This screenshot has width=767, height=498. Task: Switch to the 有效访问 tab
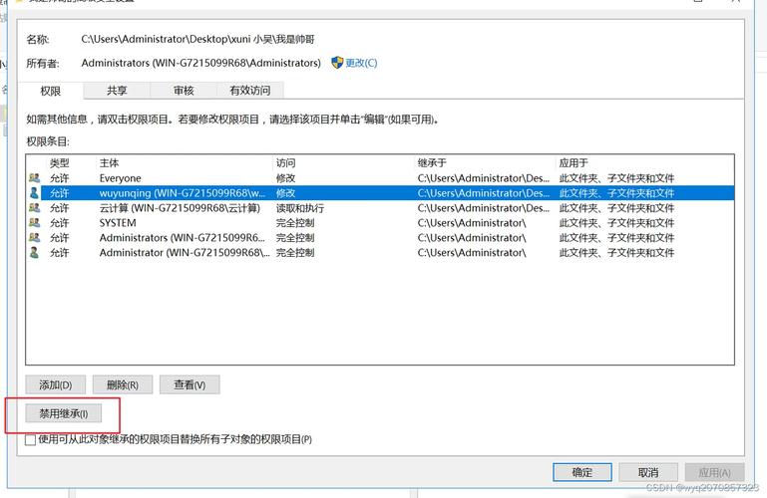pyautogui.click(x=250, y=91)
